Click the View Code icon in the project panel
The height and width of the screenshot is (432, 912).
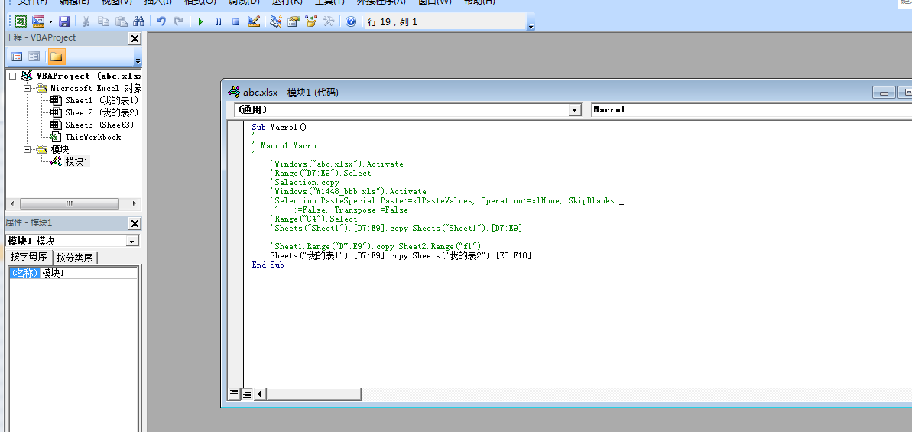17,57
